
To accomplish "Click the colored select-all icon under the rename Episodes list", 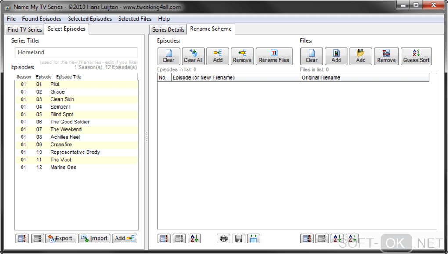I will 164,238.
